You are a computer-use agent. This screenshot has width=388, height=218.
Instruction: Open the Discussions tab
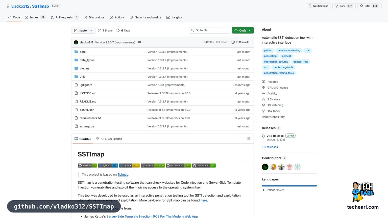point(94,17)
